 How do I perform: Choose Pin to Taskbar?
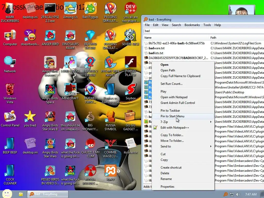(x=183, y=110)
